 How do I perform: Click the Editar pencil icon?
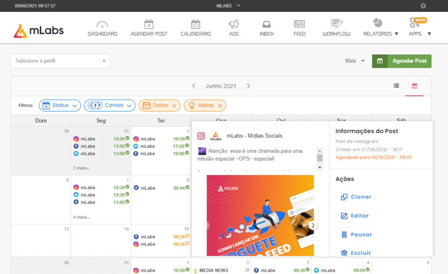(344, 216)
